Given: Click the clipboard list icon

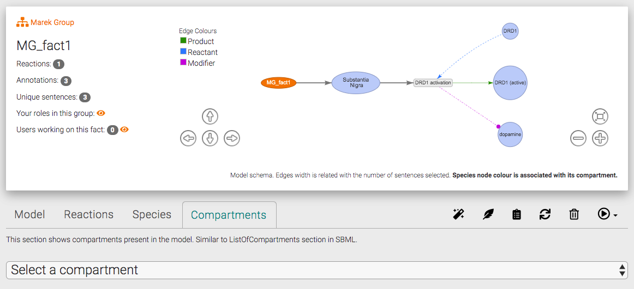Looking at the screenshot, I should pos(517,214).
